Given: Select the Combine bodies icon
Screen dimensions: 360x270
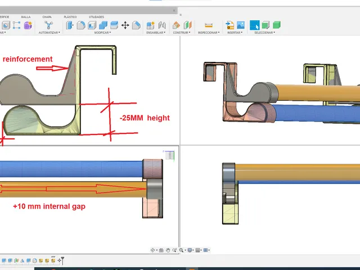Looking at the screenshot, I should pyautogui.click(x=103, y=25).
